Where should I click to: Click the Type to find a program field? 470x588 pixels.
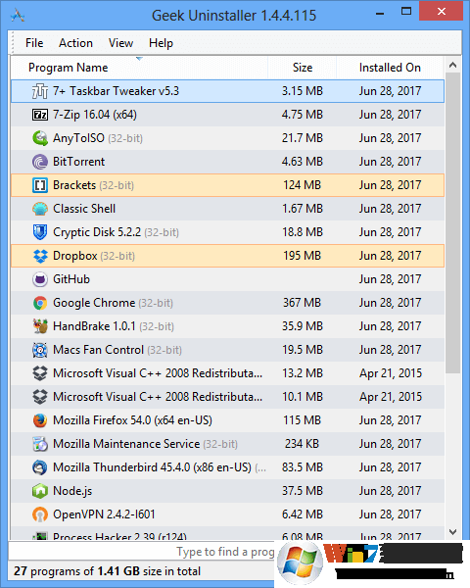click(142, 552)
